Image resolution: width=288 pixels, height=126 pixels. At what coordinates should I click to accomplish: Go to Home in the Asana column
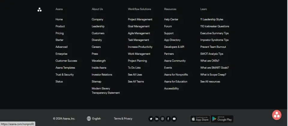click(59, 19)
